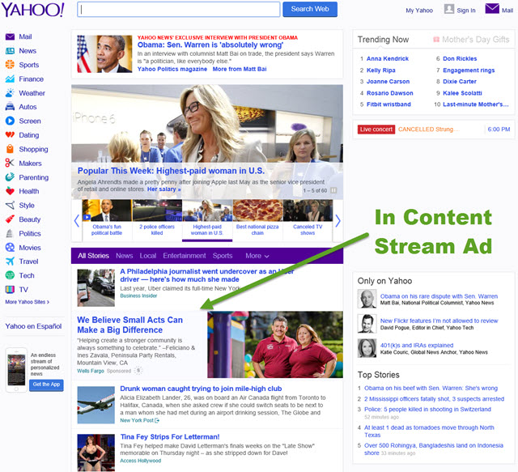Click New Flickr features article link

pyautogui.click(x=439, y=321)
